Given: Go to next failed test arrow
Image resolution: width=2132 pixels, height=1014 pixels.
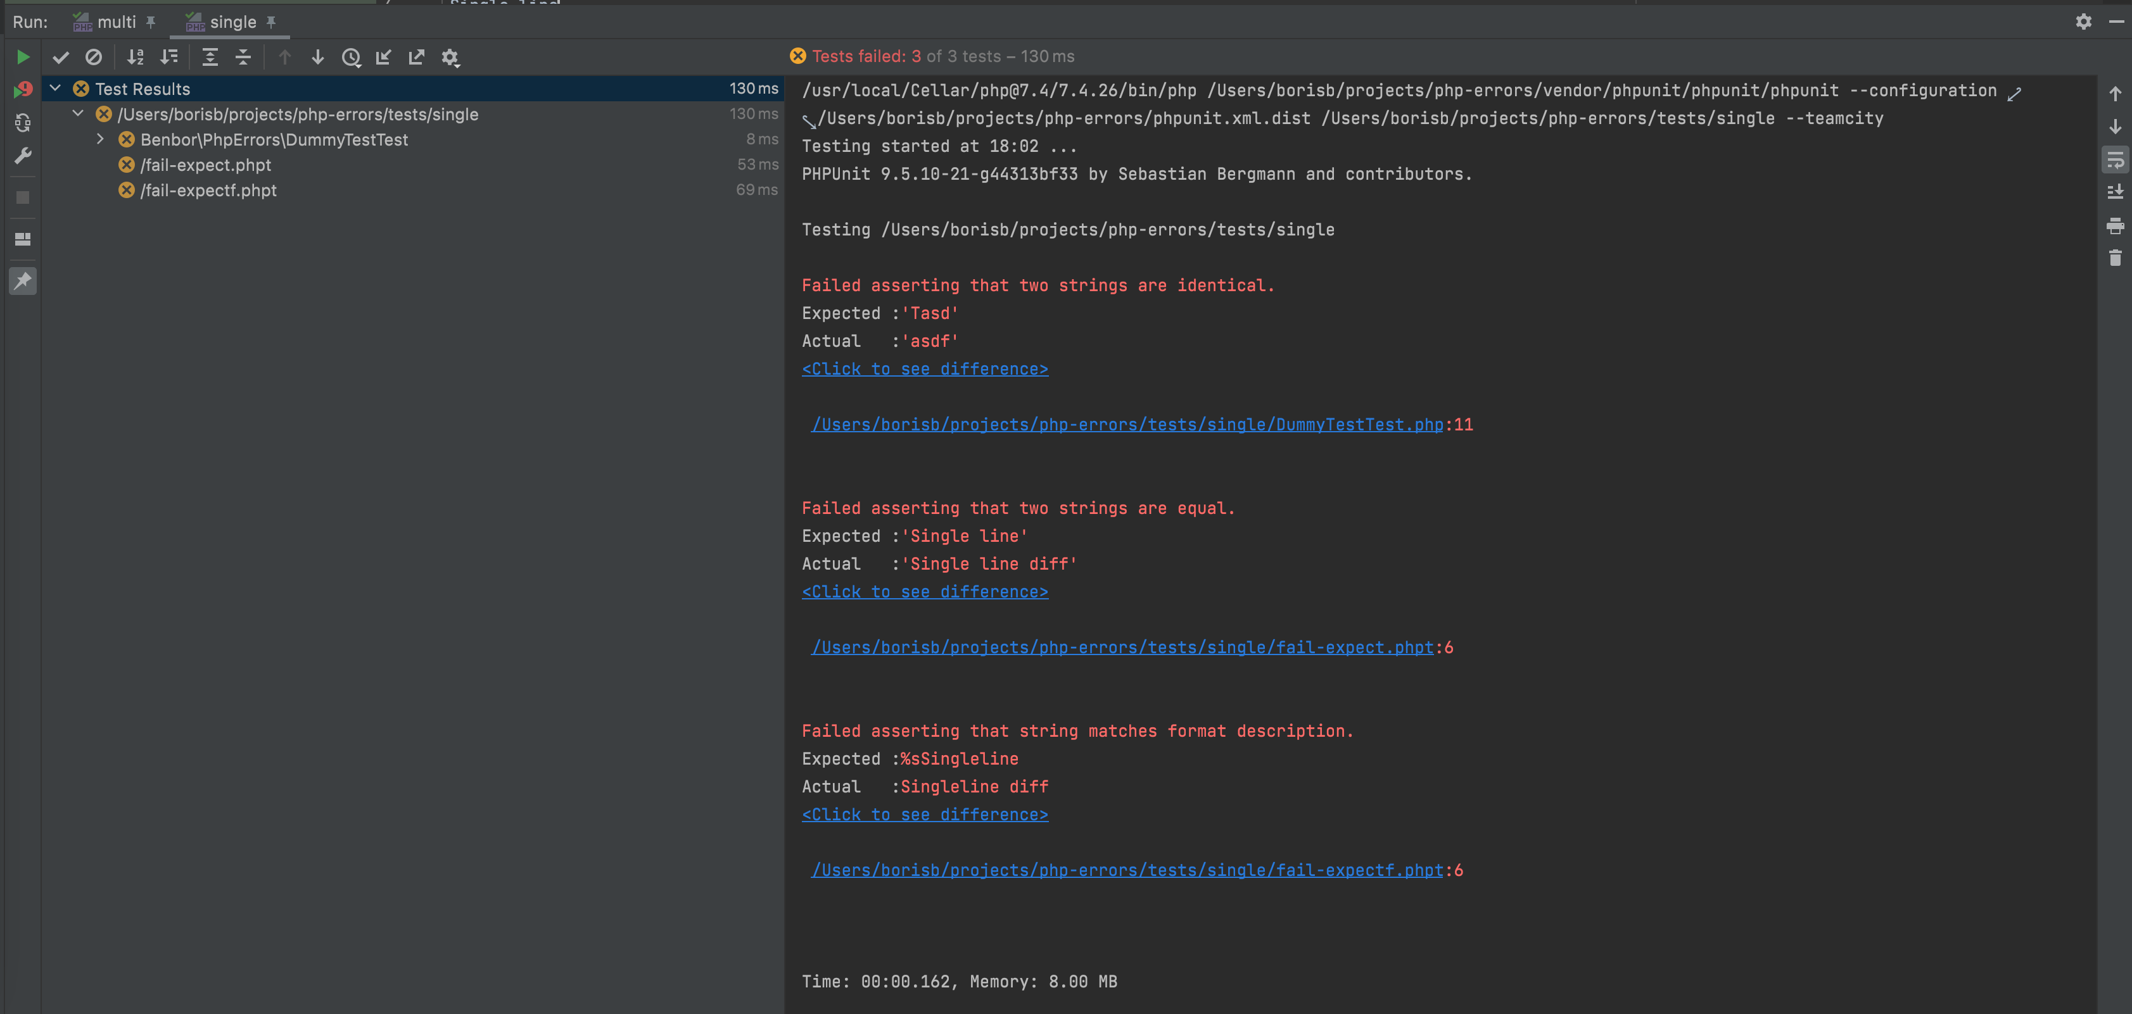Looking at the screenshot, I should pos(317,57).
